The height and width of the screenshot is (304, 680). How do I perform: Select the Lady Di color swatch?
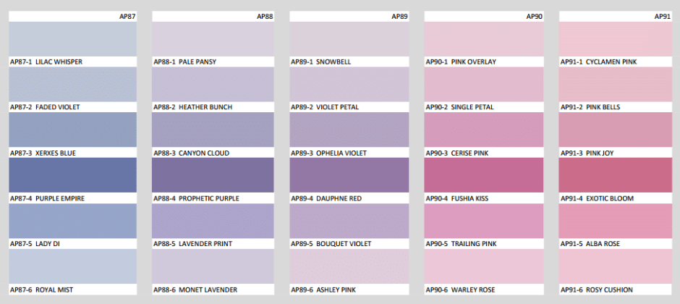(x=72, y=221)
